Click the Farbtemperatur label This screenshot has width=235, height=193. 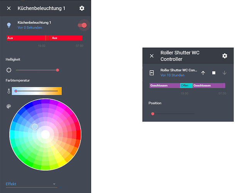pyautogui.click(x=18, y=80)
